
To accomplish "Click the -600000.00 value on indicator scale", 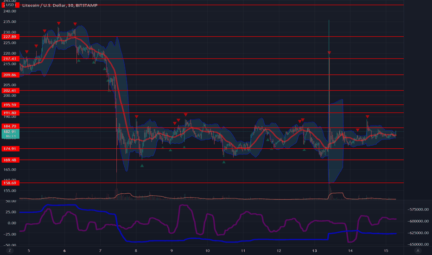I will 418,221.
